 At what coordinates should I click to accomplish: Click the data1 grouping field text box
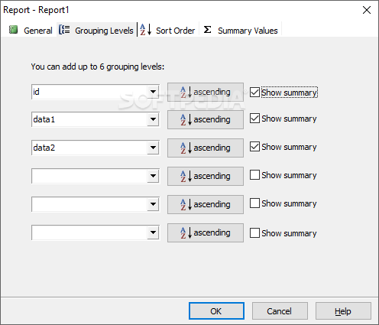pos(89,119)
